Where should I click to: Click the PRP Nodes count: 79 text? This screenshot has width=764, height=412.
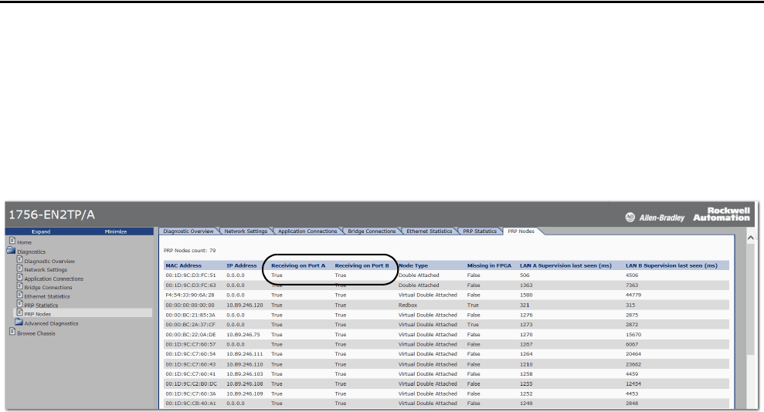(x=189, y=251)
